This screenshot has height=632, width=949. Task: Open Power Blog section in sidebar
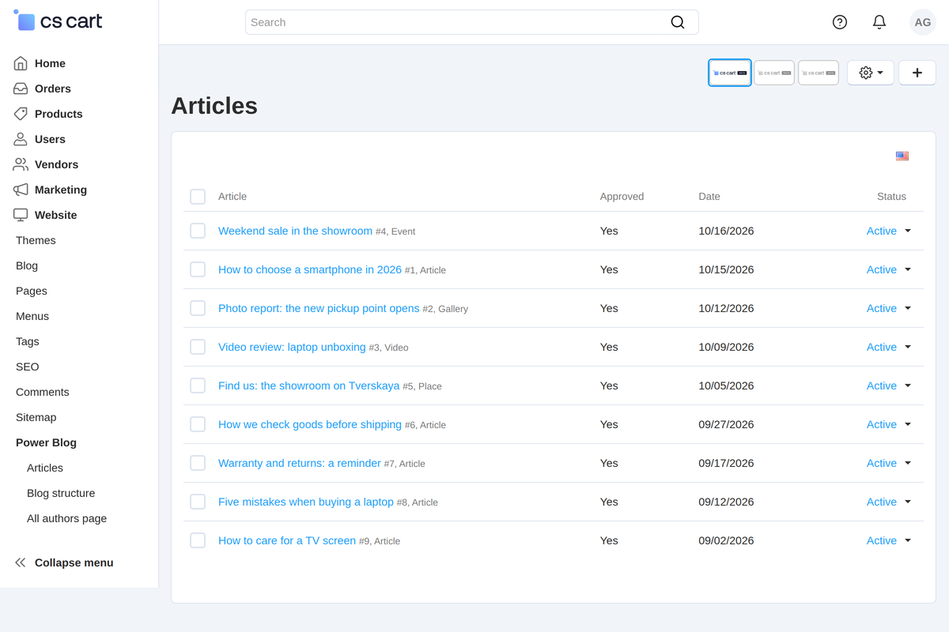[x=46, y=442]
